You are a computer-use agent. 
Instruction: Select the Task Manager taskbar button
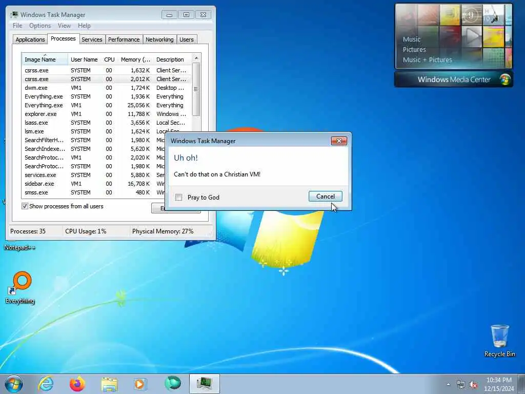[204, 384]
